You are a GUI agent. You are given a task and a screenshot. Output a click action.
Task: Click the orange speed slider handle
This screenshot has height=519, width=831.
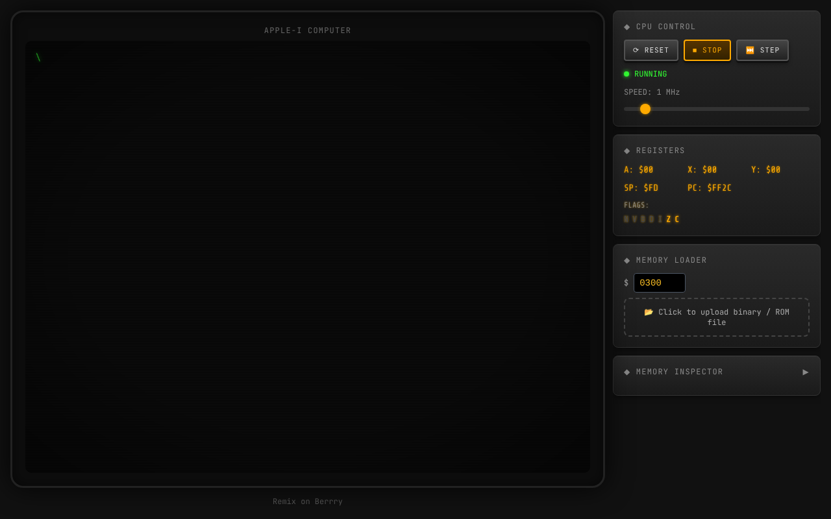click(645, 109)
